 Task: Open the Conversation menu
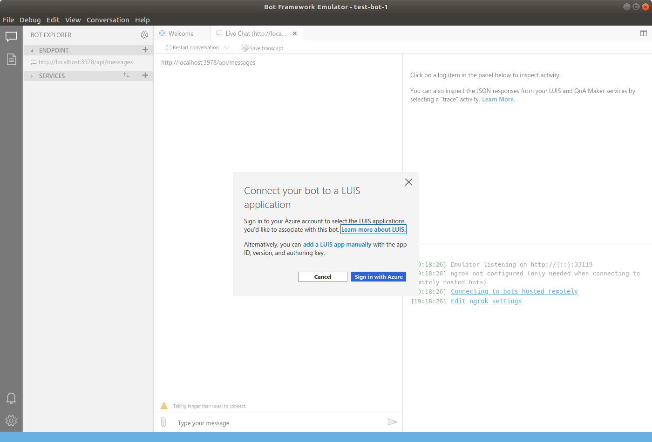click(108, 20)
